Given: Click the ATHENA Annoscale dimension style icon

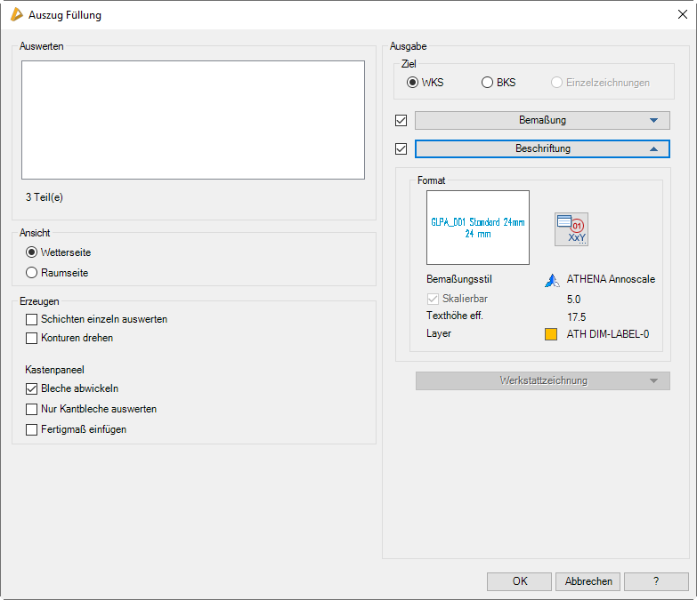Looking at the screenshot, I should click(552, 280).
